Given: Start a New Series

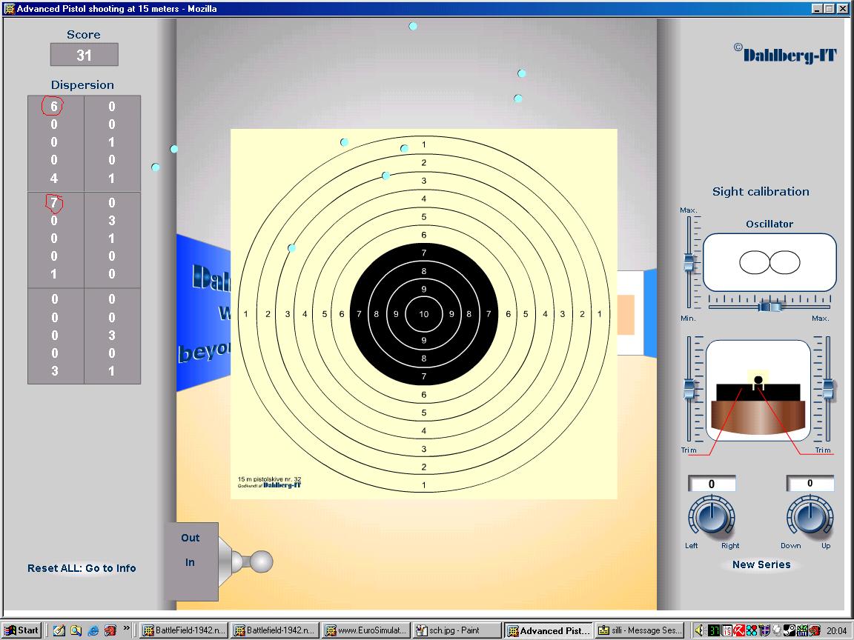Looking at the screenshot, I should click(761, 564).
